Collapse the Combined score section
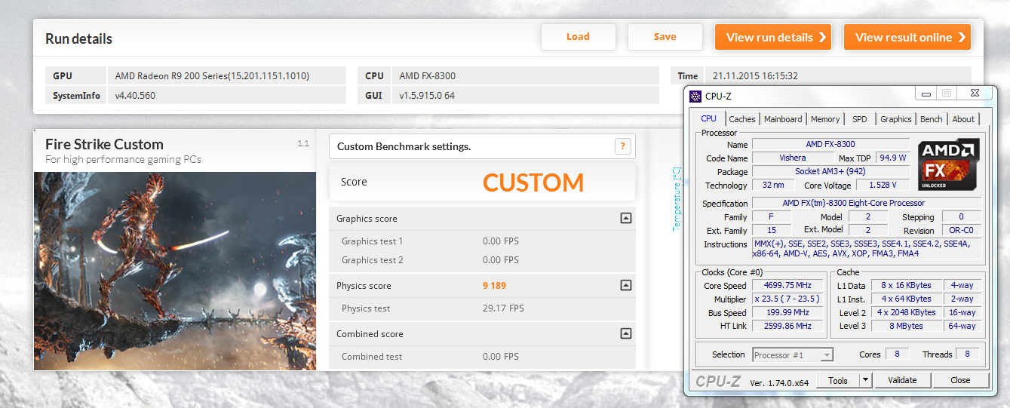This screenshot has width=1010, height=408. (x=625, y=334)
